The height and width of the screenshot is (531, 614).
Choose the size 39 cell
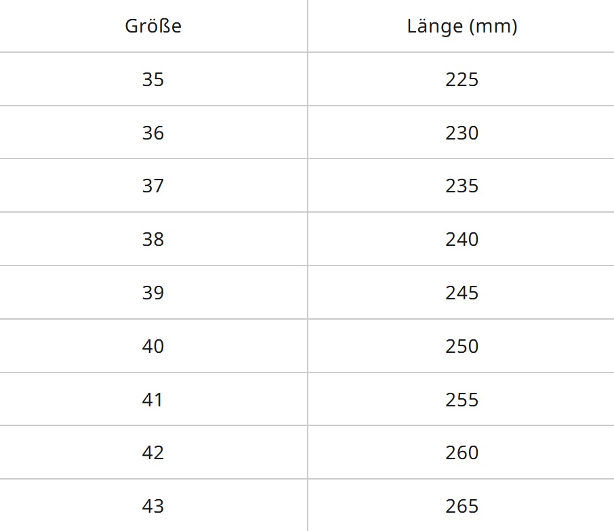click(x=153, y=293)
